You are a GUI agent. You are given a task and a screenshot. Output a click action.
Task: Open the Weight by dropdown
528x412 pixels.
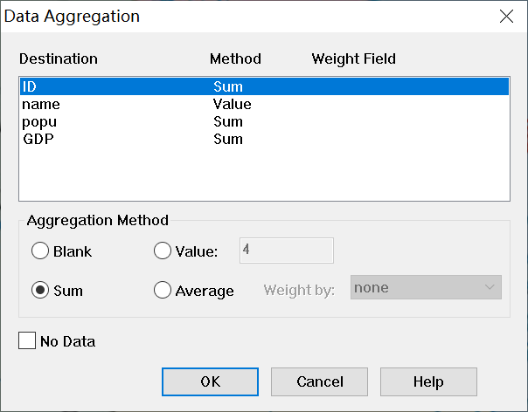tap(427, 287)
